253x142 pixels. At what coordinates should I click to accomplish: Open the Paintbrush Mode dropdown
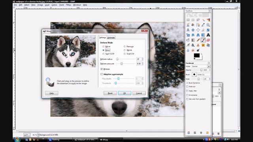click(201, 66)
